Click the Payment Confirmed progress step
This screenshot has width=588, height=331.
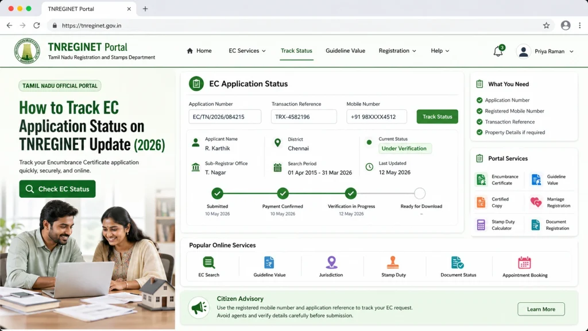coord(283,194)
